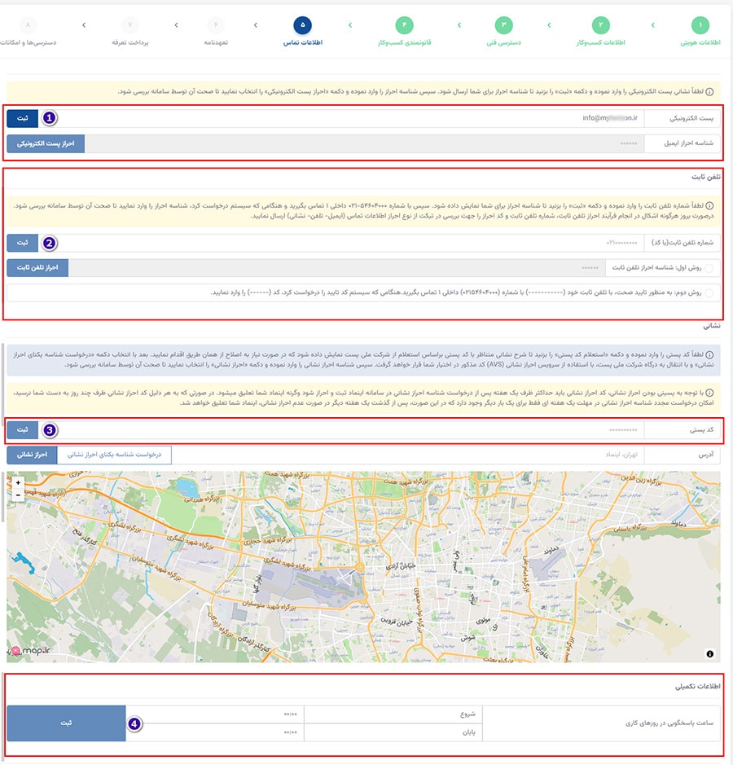This screenshot has width=733, height=765.
Task: Click chevron between steps 7 and 8
Action: (x=84, y=25)
